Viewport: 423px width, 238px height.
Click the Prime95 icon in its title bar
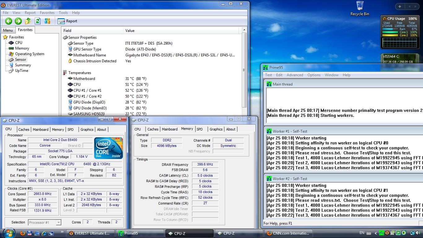(265, 68)
